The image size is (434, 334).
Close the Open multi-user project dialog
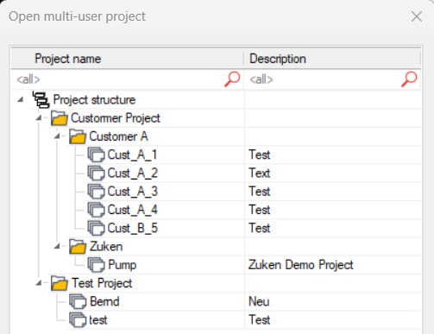(x=417, y=16)
